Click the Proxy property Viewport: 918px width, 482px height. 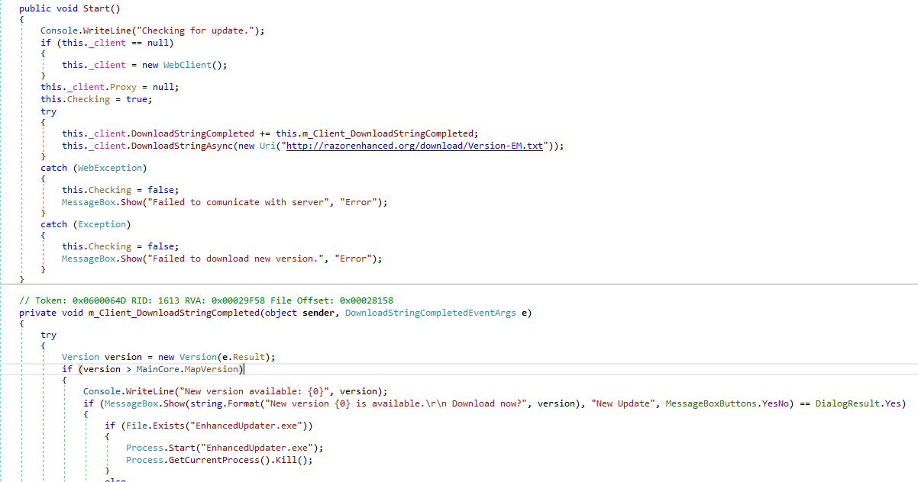coord(118,87)
